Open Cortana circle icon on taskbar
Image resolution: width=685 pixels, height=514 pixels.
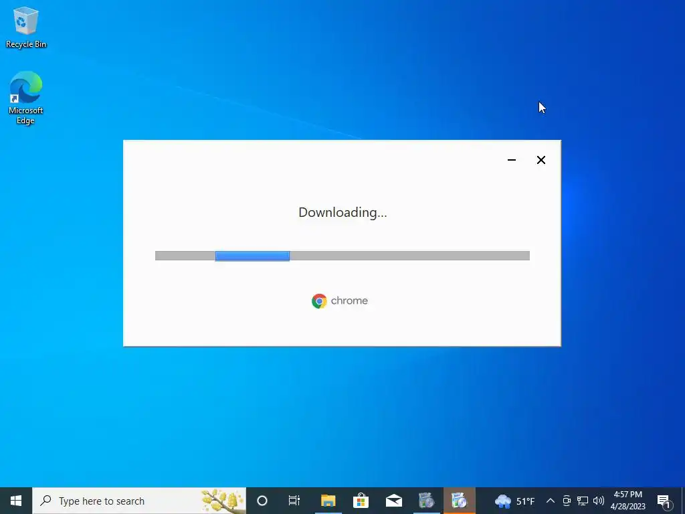coord(262,501)
